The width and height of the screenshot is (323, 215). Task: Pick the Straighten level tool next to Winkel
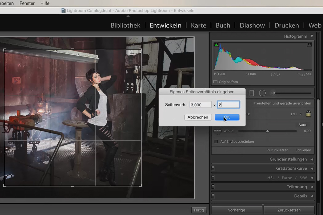tap(217, 131)
